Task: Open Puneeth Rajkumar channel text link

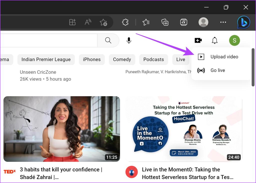Action: pyautogui.click(x=158, y=72)
